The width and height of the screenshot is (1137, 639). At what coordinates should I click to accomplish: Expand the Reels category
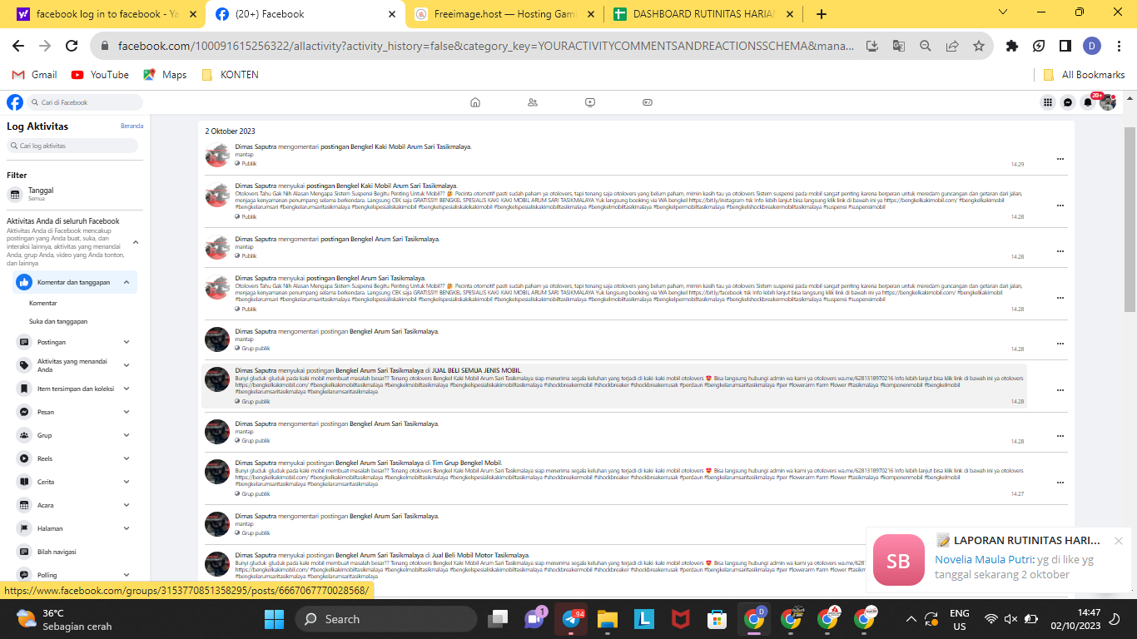(127, 458)
